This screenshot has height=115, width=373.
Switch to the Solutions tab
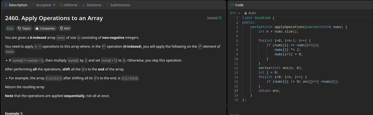tap(91, 5)
